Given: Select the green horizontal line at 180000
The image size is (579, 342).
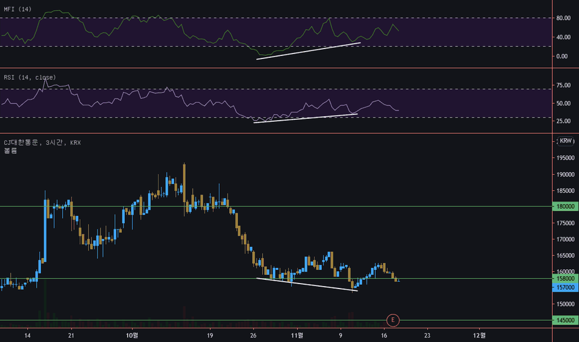Looking at the screenshot, I should [x=276, y=206].
